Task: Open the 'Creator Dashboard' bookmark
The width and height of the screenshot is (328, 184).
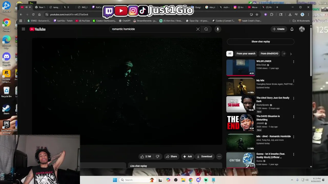Action: click(104, 21)
